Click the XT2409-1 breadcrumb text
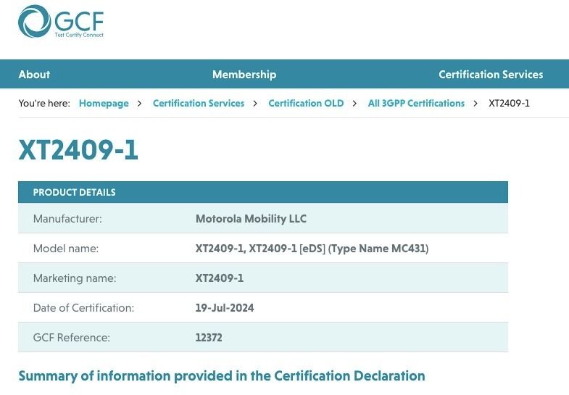This screenshot has height=395, width=569. point(509,104)
